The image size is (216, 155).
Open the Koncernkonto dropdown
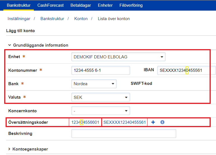tap(100, 111)
